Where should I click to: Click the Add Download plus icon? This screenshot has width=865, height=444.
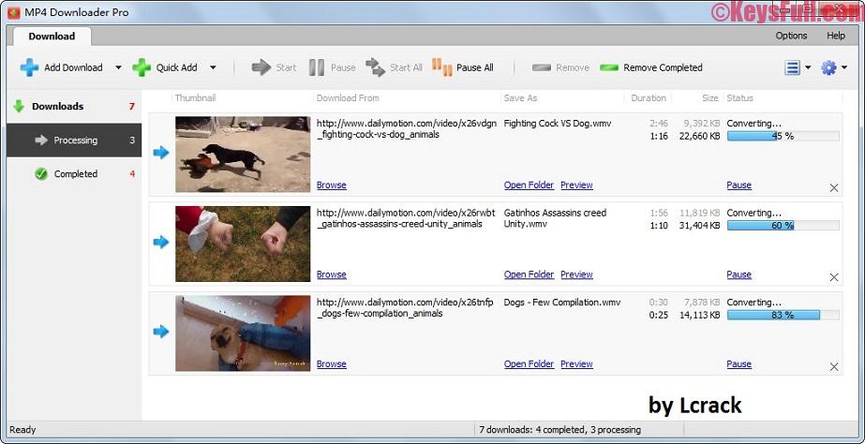tap(29, 67)
